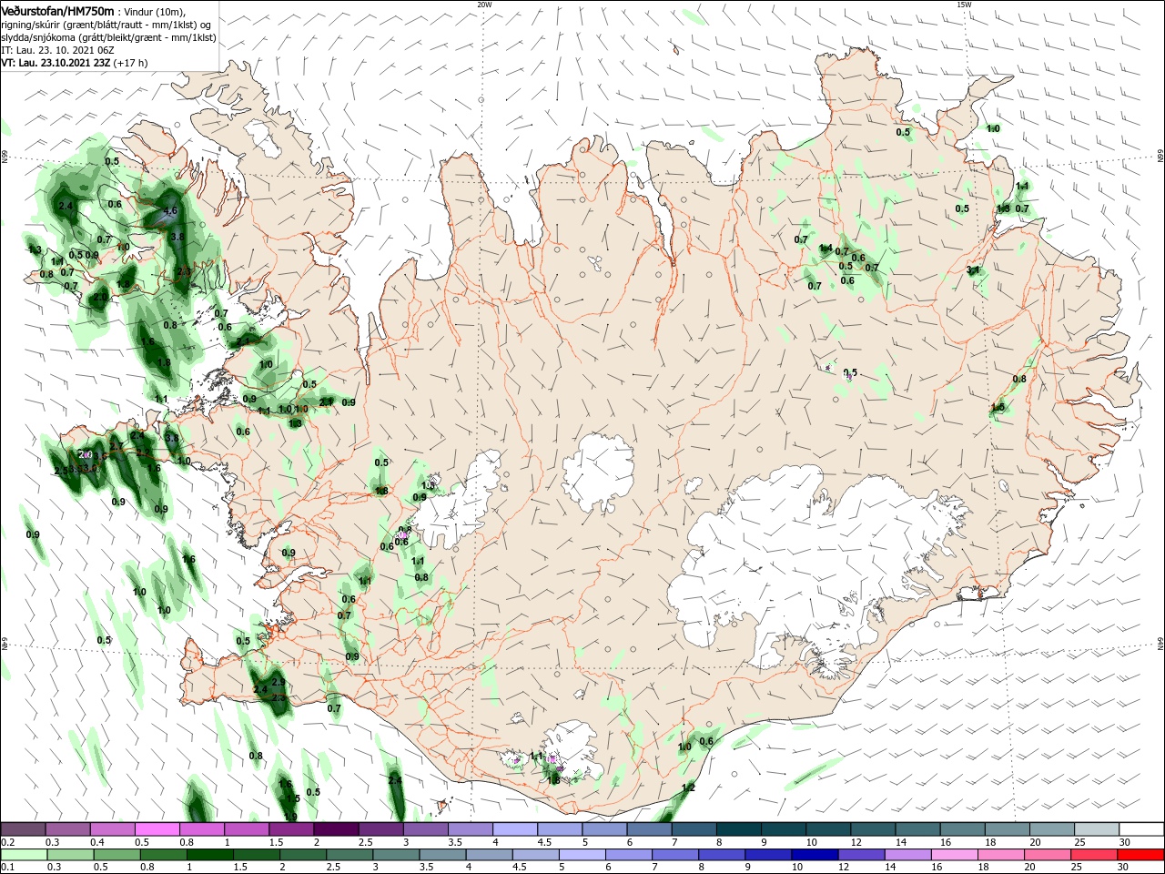The image size is (1165, 874).
Task: Select the light lavender swatch labeled 4, upper row
Action: click(x=515, y=828)
